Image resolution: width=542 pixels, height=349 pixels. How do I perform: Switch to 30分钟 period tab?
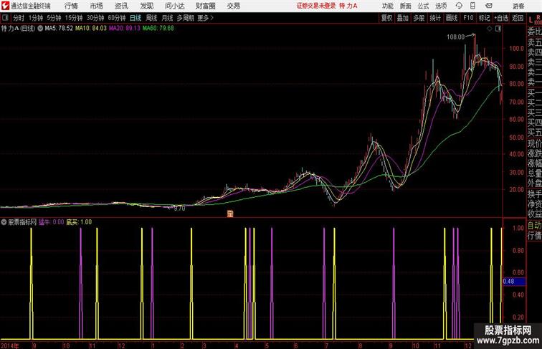pyautogui.click(x=95, y=18)
